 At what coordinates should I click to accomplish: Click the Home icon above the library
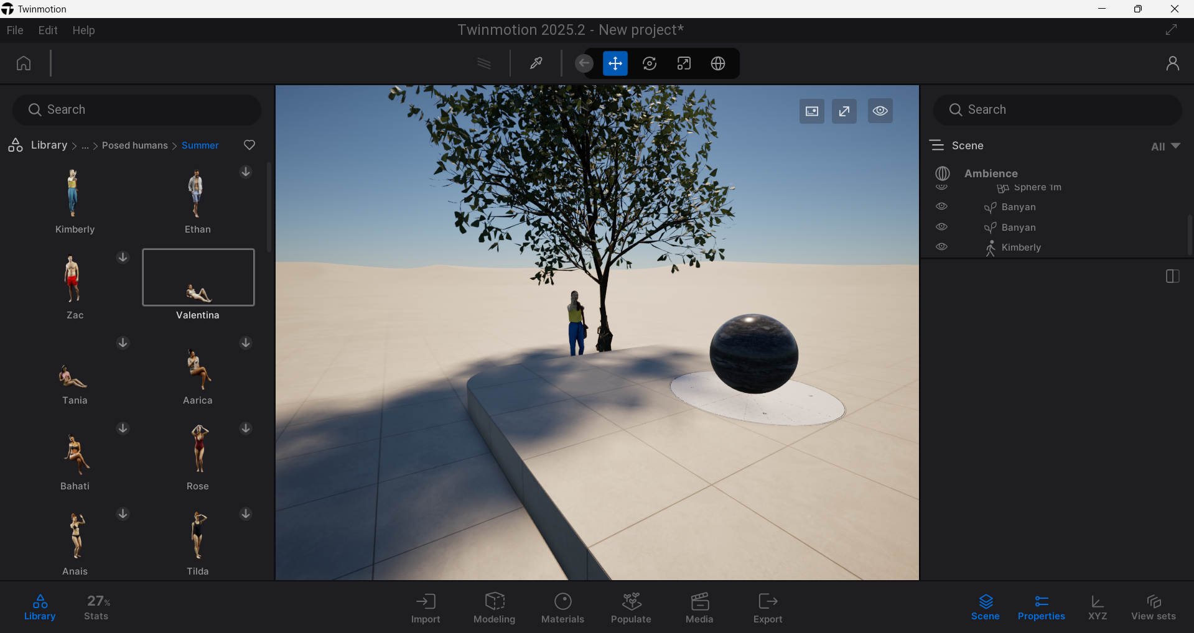click(x=22, y=63)
